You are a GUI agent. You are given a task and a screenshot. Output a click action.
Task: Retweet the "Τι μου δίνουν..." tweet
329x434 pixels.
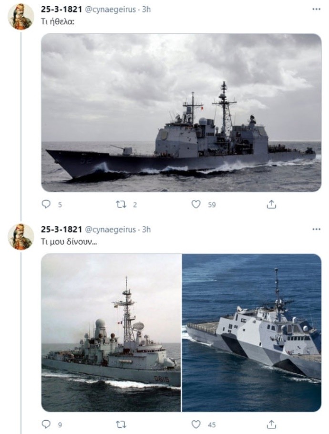pos(121,424)
